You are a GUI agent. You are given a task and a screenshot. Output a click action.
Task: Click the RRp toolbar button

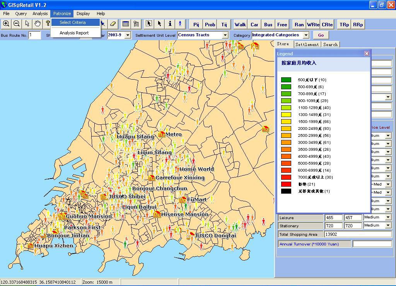click(x=358, y=24)
